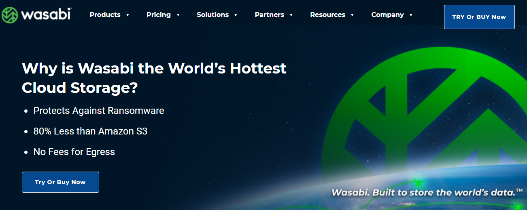Expand the dropdown arrow next to Pricing

click(178, 15)
